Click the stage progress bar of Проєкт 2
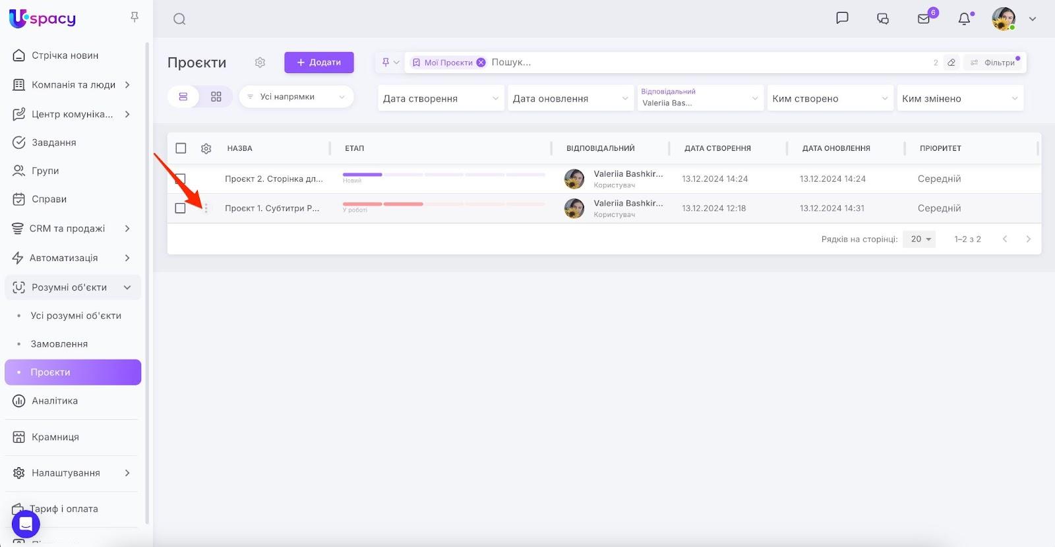 (x=444, y=175)
